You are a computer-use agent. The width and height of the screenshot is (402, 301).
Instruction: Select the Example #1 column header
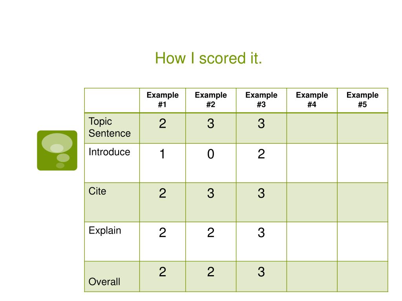point(163,100)
